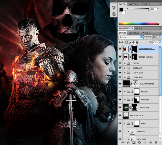Hide the CASTLE group layer
Image resolution: width=162 pixels, height=145 pixels.
(120, 63)
